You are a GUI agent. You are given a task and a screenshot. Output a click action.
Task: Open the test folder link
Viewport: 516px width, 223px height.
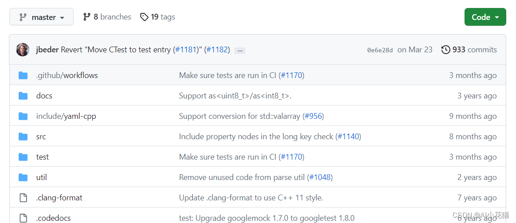pos(43,157)
